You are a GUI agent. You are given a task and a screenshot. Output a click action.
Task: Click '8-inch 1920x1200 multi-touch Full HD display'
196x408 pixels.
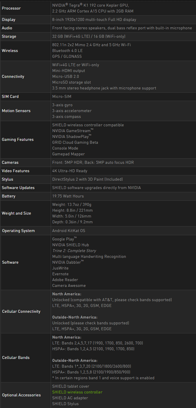[x=94, y=19]
